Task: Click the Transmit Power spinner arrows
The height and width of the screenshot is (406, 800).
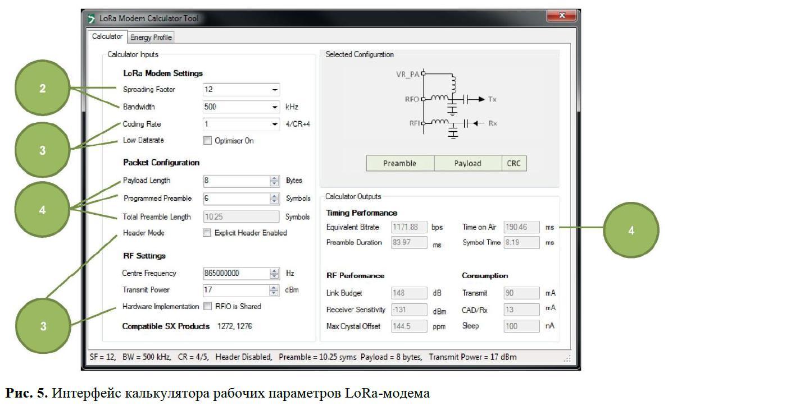Action: tap(274, 290)
